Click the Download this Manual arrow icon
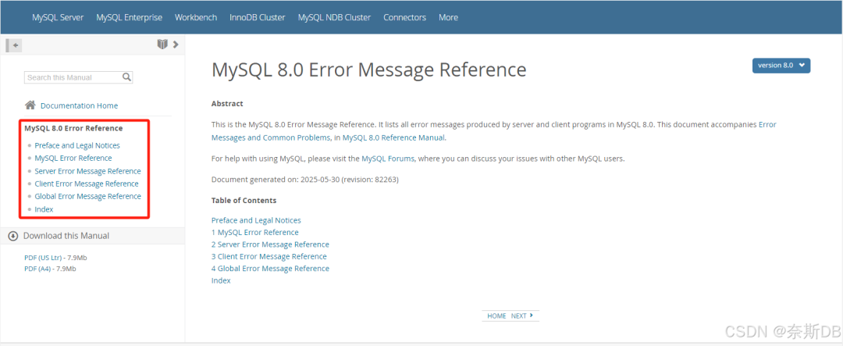The width and height of the screenshot is (843, 346). [13, 236]
